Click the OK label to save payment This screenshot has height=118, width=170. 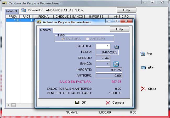point(84,103)
